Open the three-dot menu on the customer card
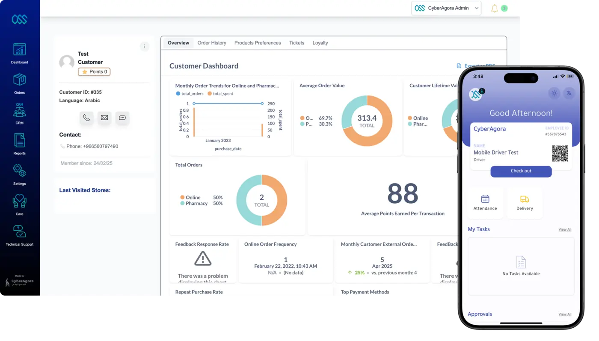This screenshot has width=599, height=341. point(145,46)
